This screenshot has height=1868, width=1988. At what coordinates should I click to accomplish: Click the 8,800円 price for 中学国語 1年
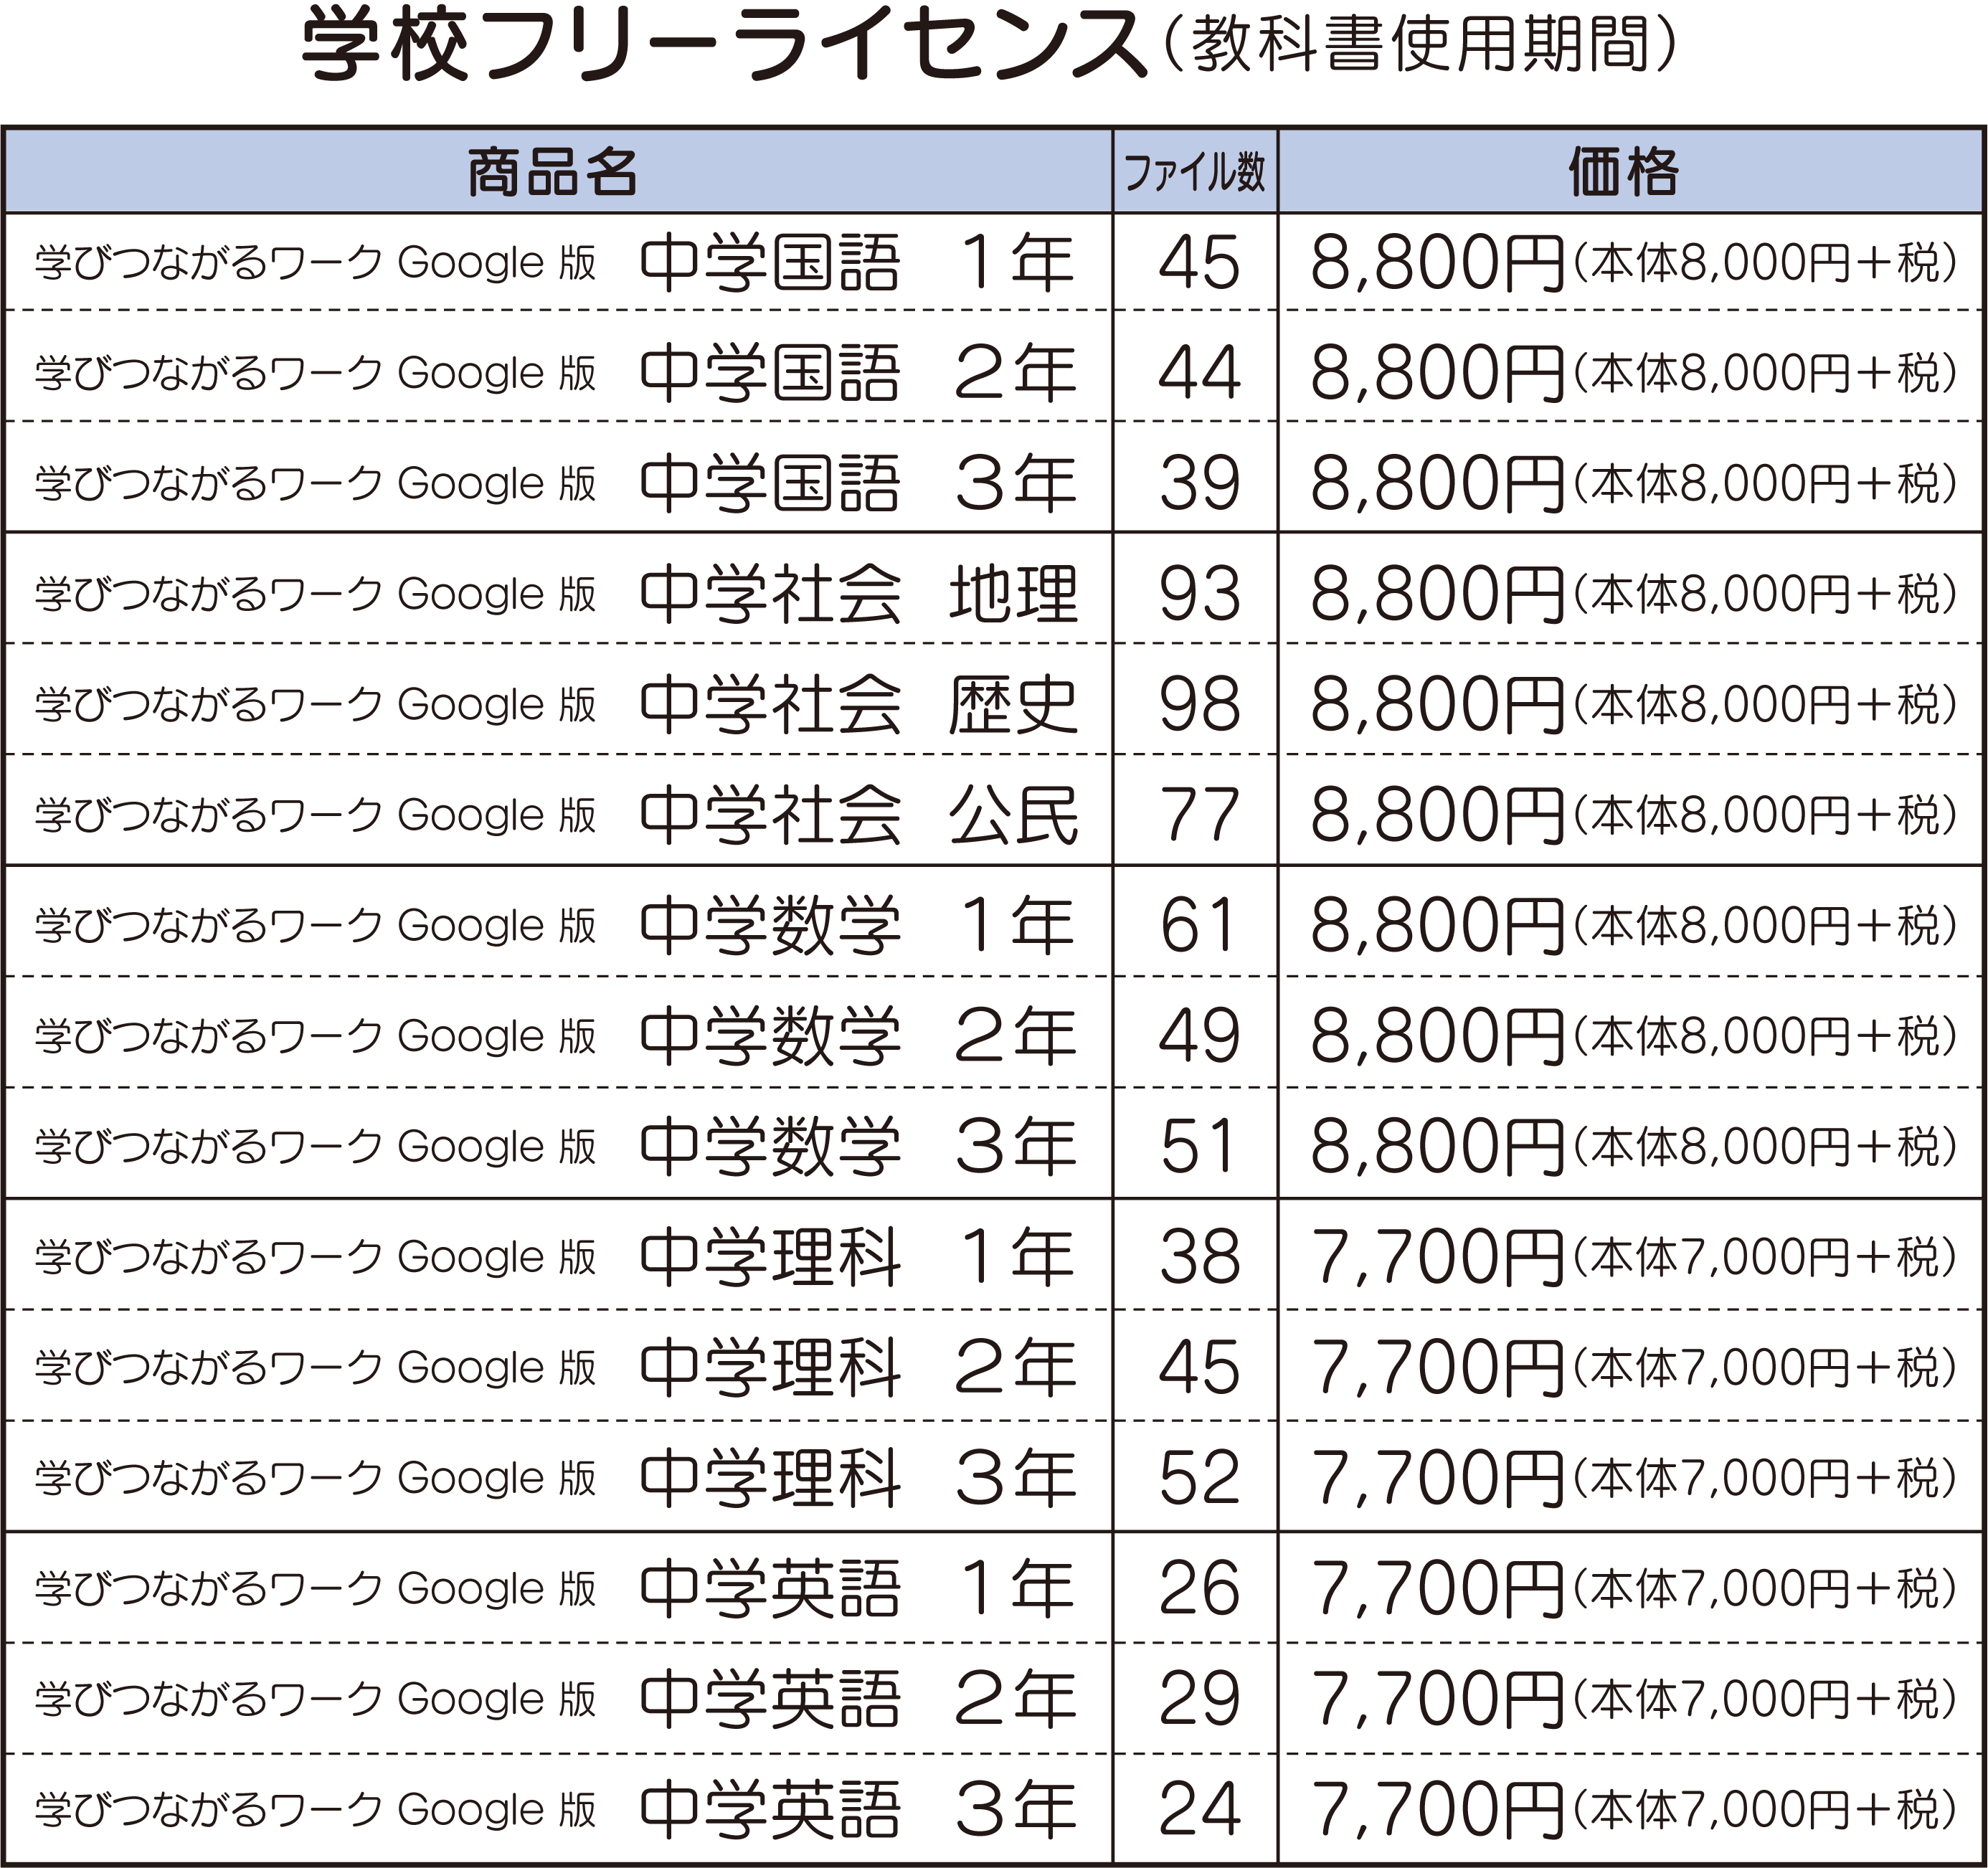pos(1437,264)
